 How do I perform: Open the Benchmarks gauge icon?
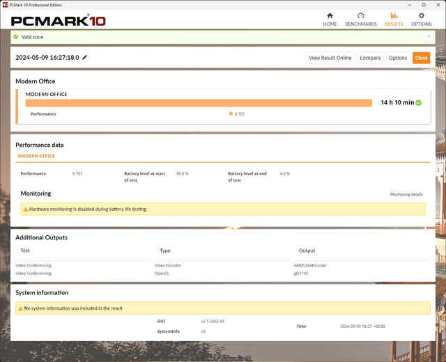[361, 15]
